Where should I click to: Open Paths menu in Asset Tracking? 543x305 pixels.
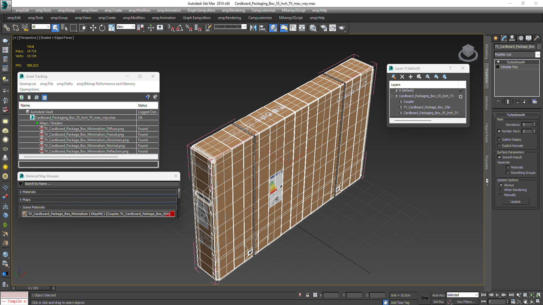click(x=65, y=84)
